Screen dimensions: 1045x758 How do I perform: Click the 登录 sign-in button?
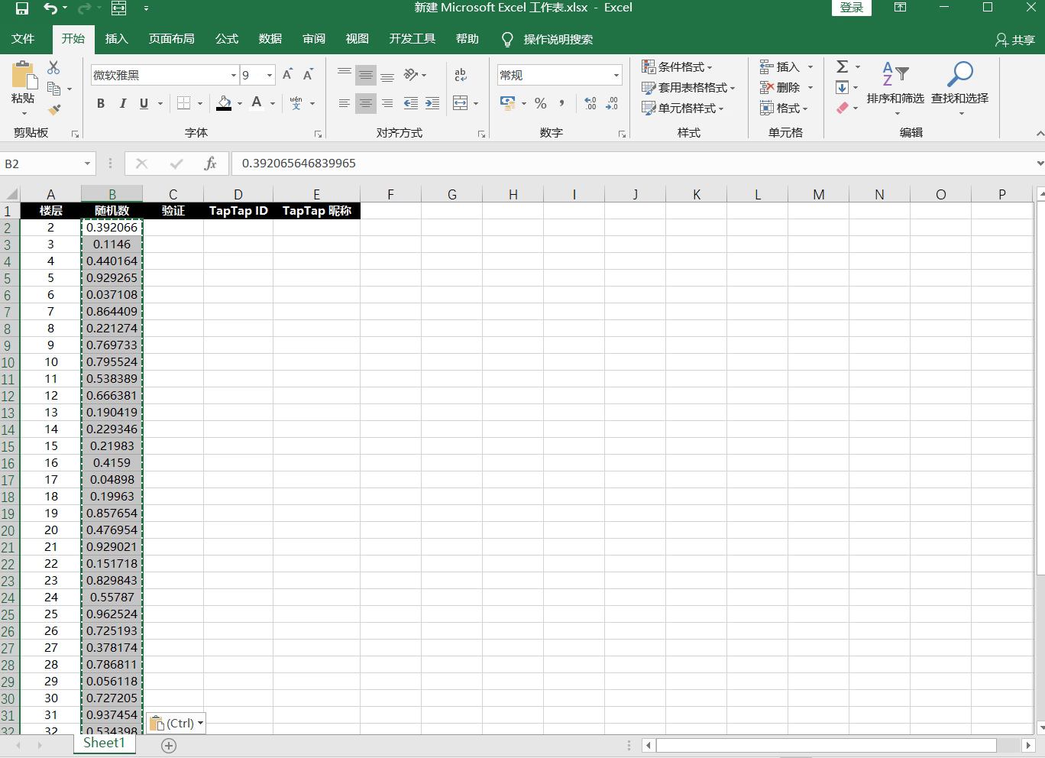[851, 8]
